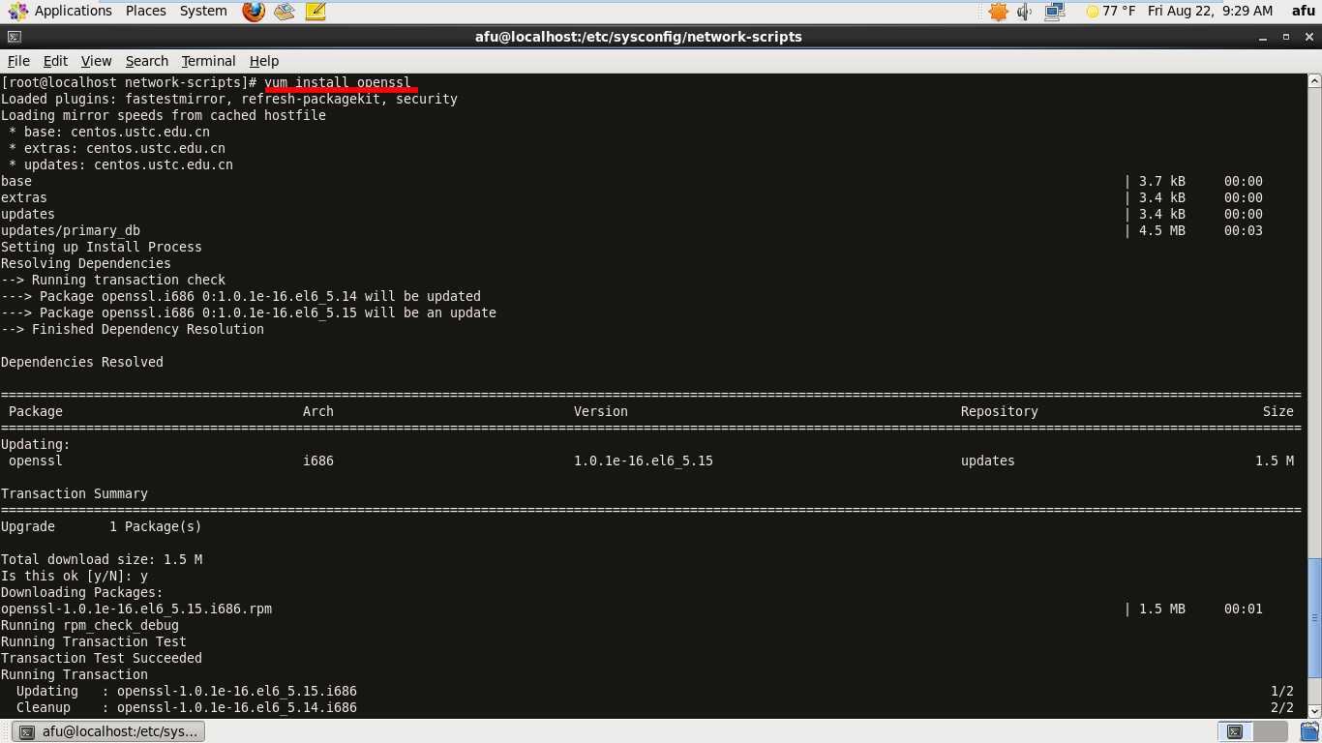
Task: Click 'Setting up Install Process' line
Action: coord(102,247)
